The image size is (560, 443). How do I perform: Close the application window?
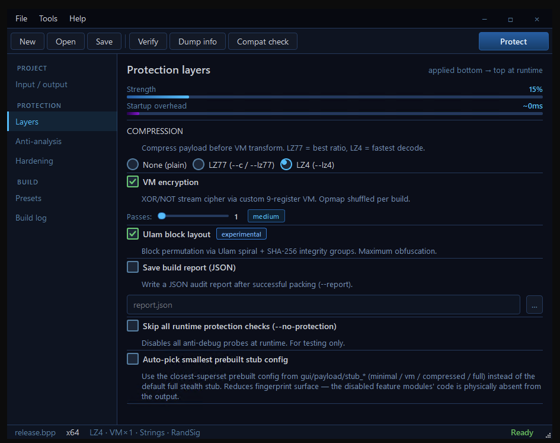click(x=537, y=20)
